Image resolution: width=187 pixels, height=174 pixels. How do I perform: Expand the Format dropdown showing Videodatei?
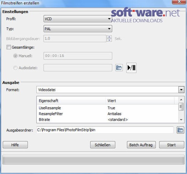110,90
